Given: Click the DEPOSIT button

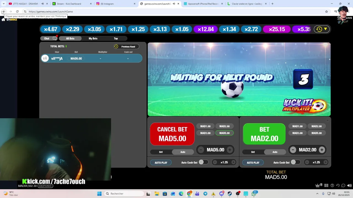Looking at the screenshot, I should [x=45, y=186].
